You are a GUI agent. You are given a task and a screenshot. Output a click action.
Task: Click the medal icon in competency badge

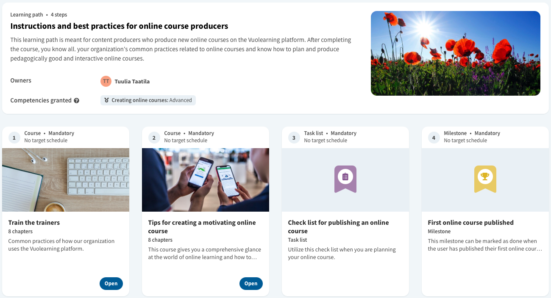click(x=107, y=100)
